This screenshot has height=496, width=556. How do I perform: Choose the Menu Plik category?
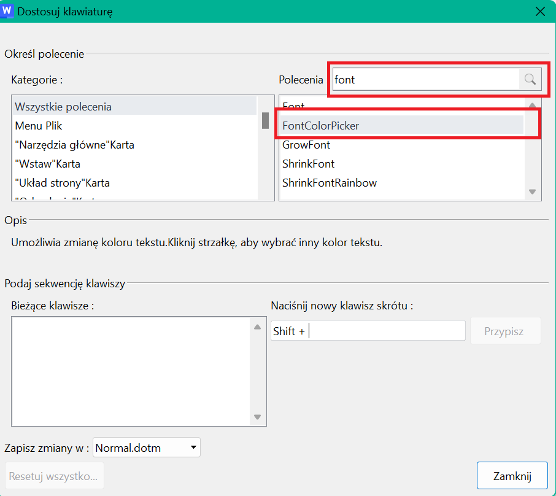[134, 126]
